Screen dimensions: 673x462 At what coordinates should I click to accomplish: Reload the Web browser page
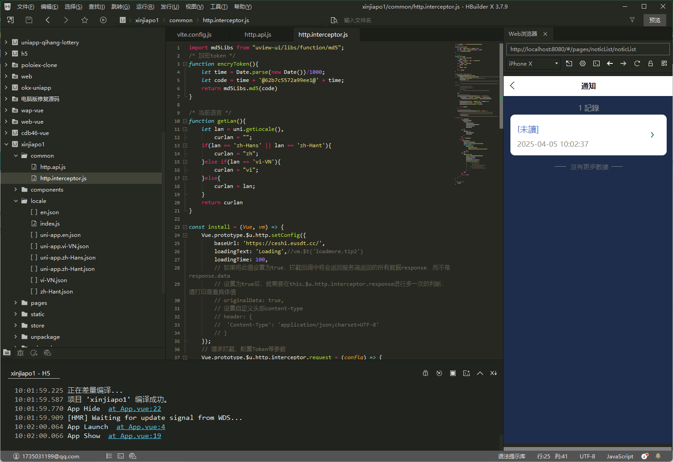(637, 63)
